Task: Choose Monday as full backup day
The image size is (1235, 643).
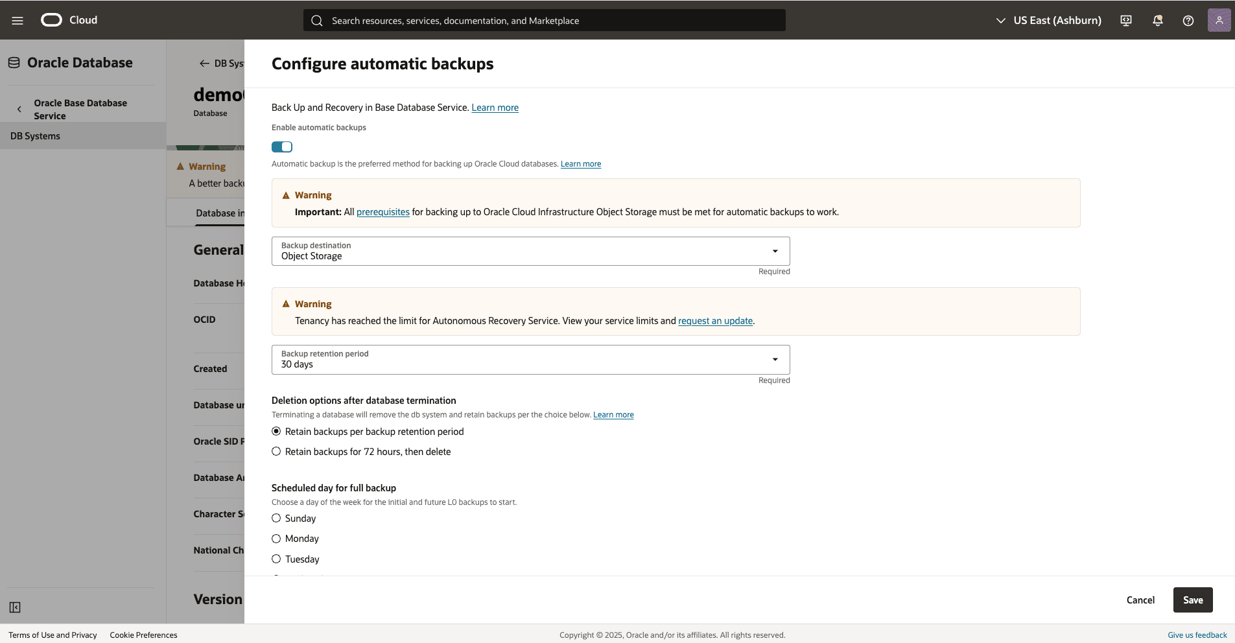Action: coord(276,538)
